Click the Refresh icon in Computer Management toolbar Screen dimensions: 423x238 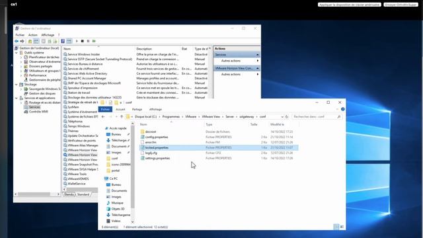pos(50,41)
